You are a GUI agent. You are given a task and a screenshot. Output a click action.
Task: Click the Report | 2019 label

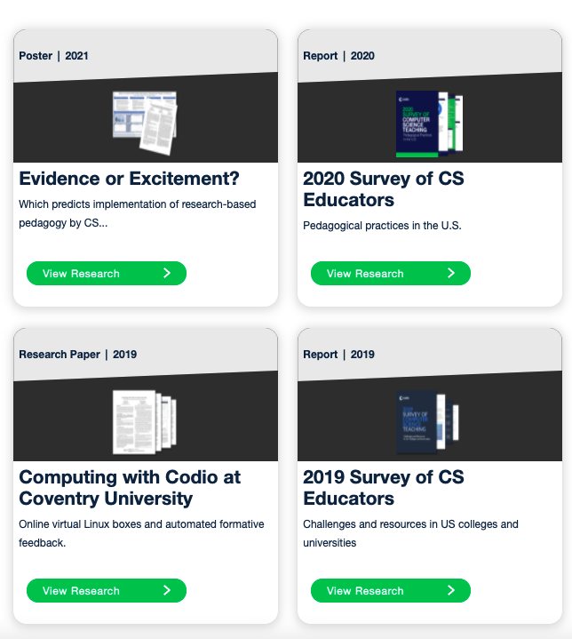click(338, 355)
